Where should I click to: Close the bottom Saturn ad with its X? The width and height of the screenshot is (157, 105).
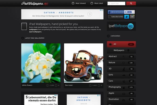point(100,95)
